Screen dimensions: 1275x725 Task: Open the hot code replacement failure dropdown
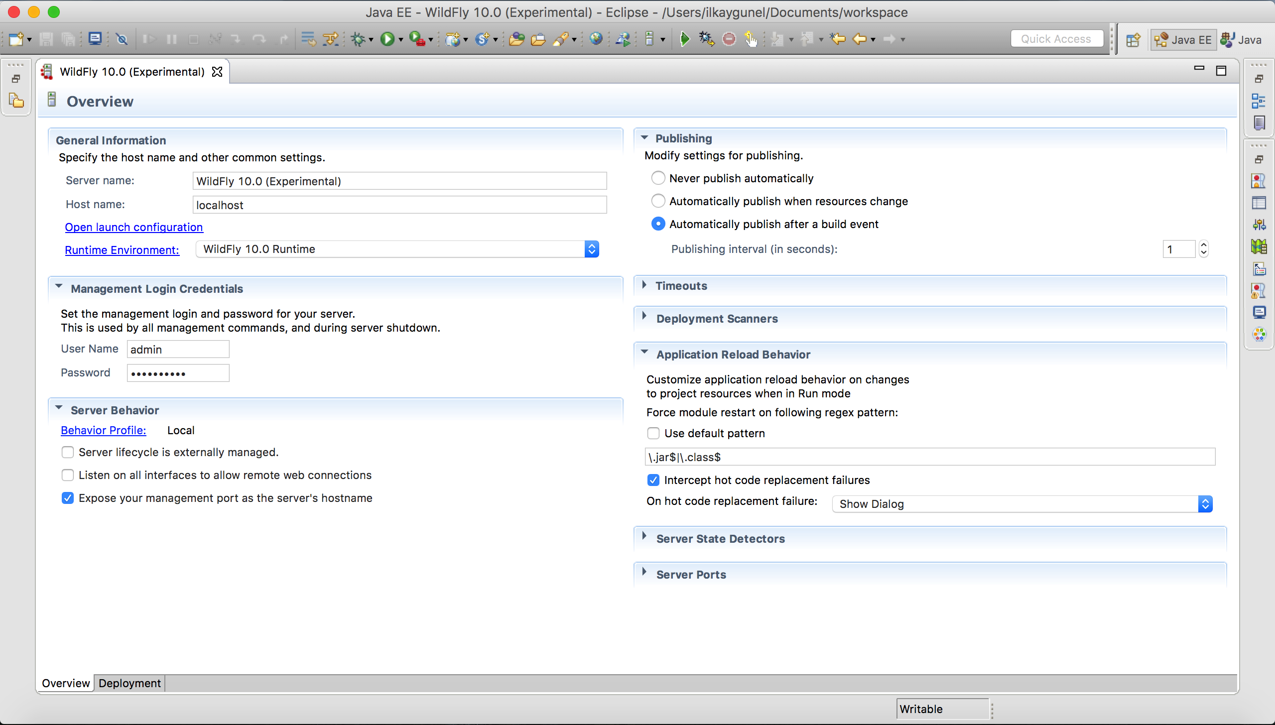1022,504
